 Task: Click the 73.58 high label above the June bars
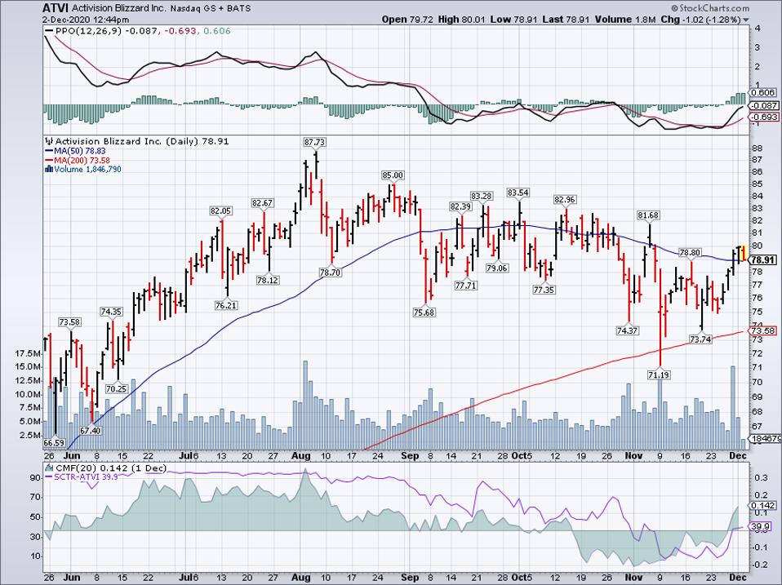[x=69, y=322]
